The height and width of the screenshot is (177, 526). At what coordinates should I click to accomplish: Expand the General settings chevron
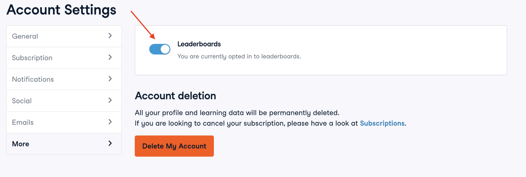(110, 36)
